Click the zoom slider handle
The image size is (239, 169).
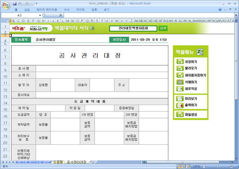click(218, 166)
